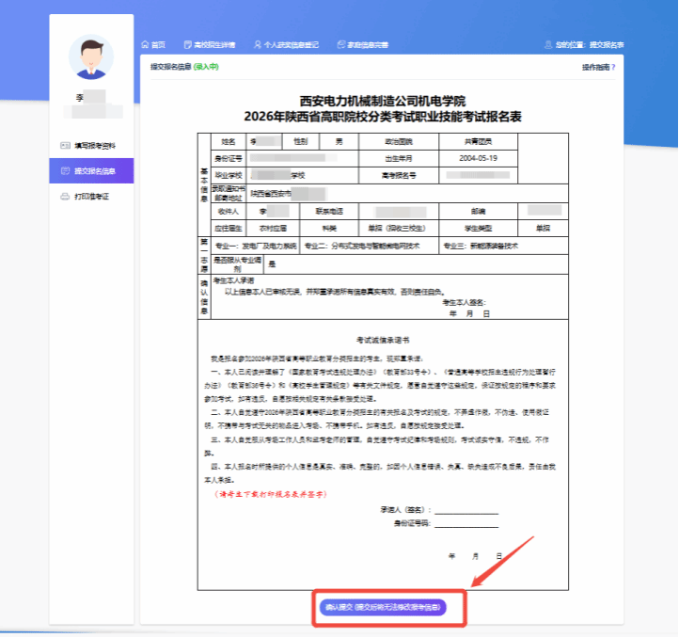The image size is (679, 638).
Task: Select 家庭信息完善 in top menu
Action: click(357, 44)
